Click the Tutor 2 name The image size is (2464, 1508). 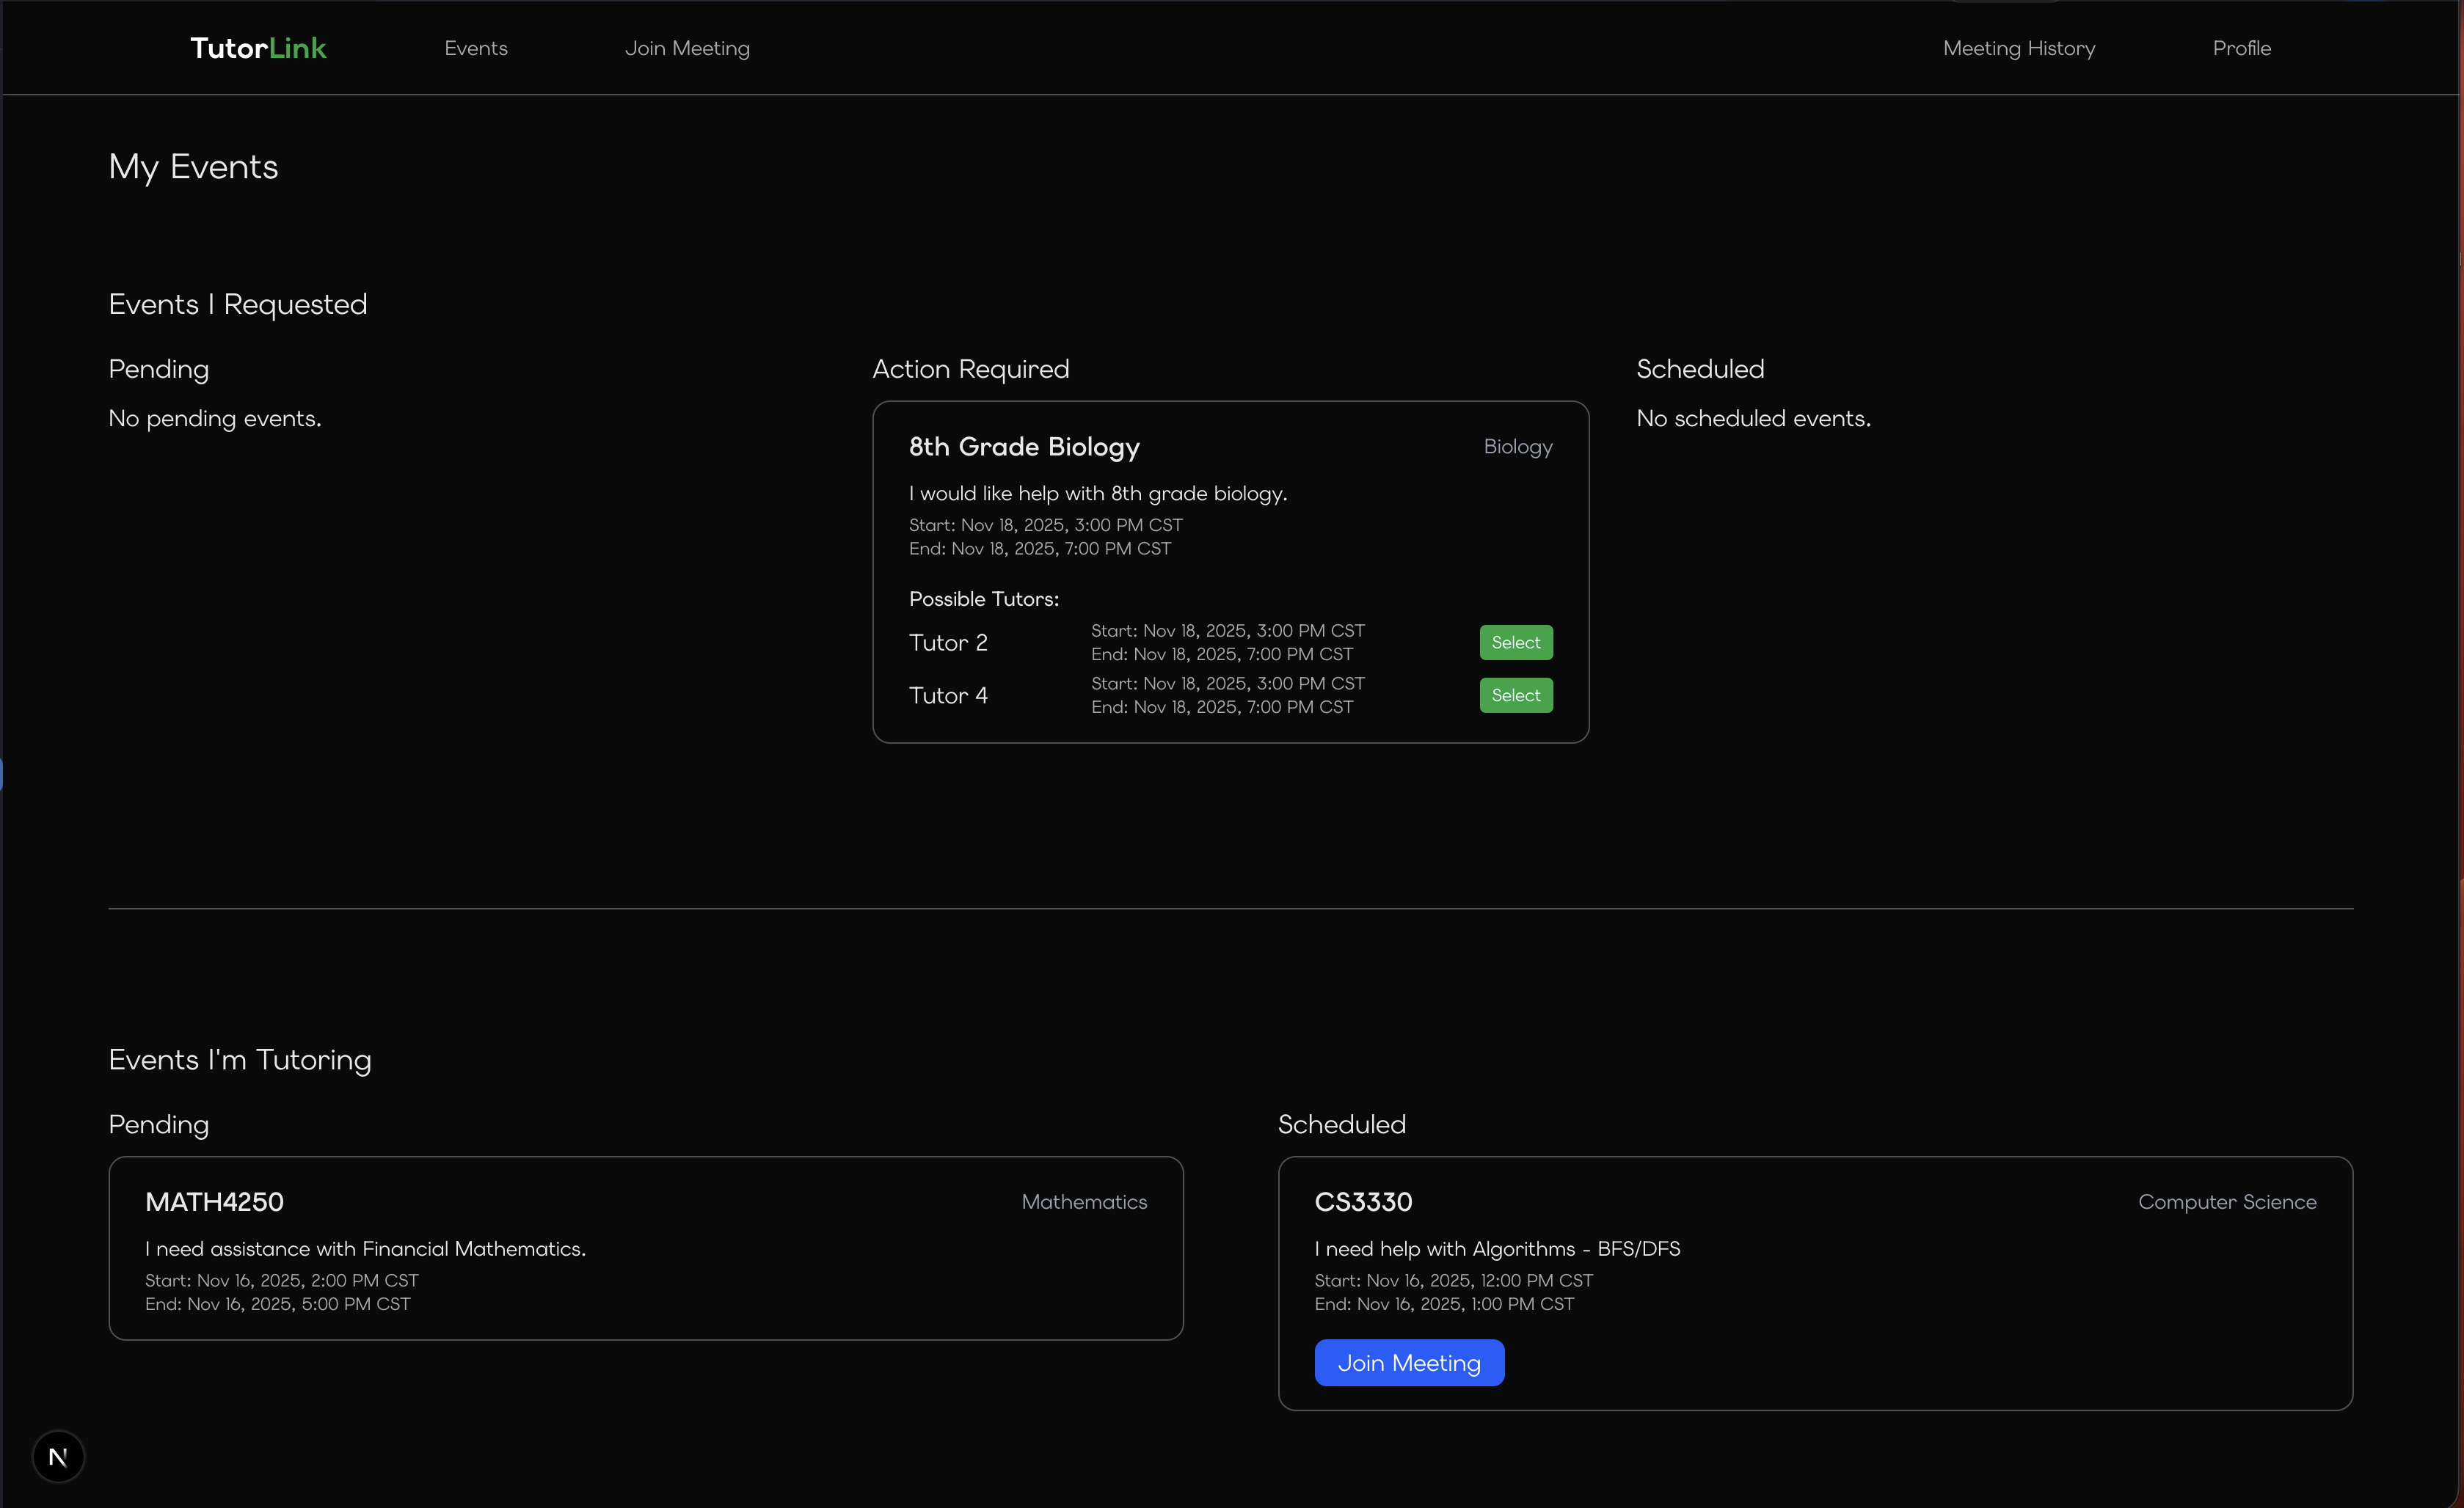pyautogui.click(x=948, y=643)
